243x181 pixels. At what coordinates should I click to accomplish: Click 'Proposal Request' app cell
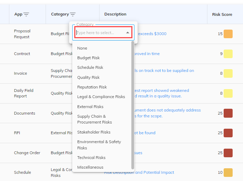coord(22,34)
